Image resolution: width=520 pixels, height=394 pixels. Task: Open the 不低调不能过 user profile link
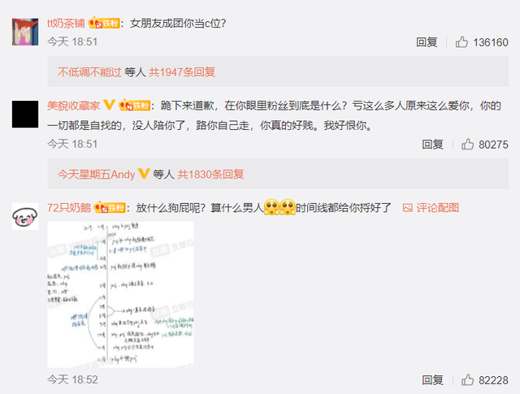click(89, 72)
